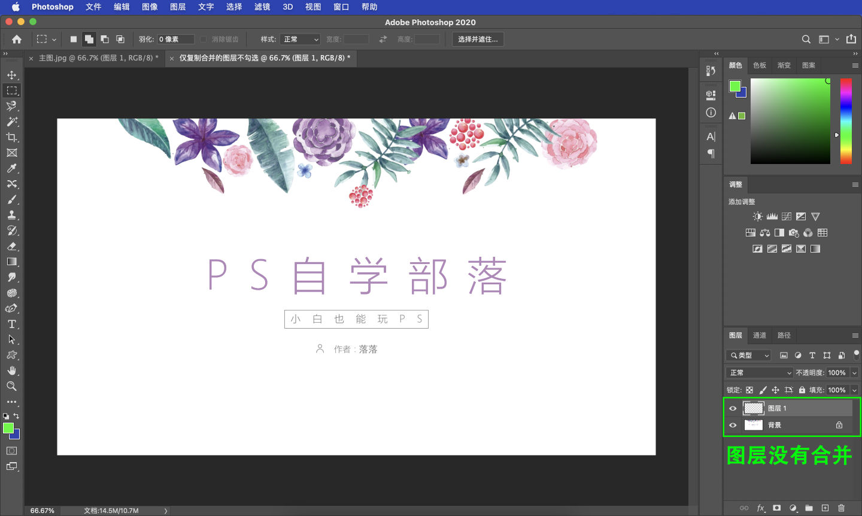This screenshot has width=862, height=516.
Task: Select the Crop tool
Action: point(12,137)
